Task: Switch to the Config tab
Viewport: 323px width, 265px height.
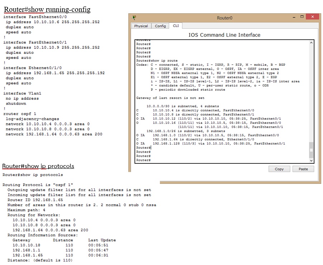Action: click(x=160, y=26)
